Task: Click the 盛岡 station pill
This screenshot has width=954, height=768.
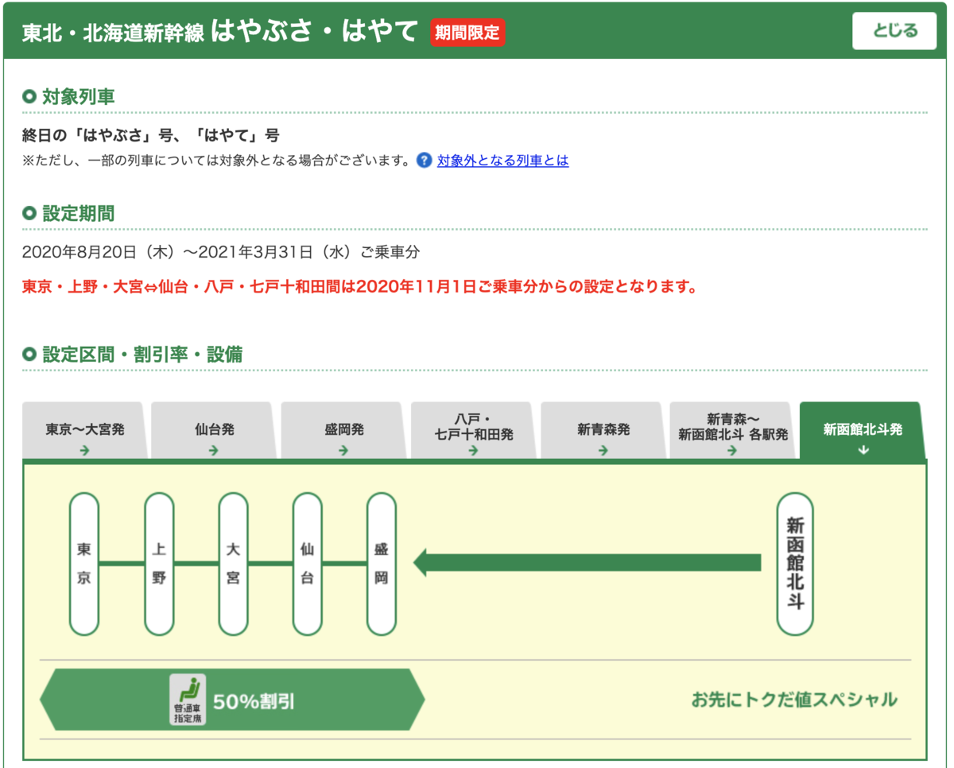Action: (x=382, y=564)
